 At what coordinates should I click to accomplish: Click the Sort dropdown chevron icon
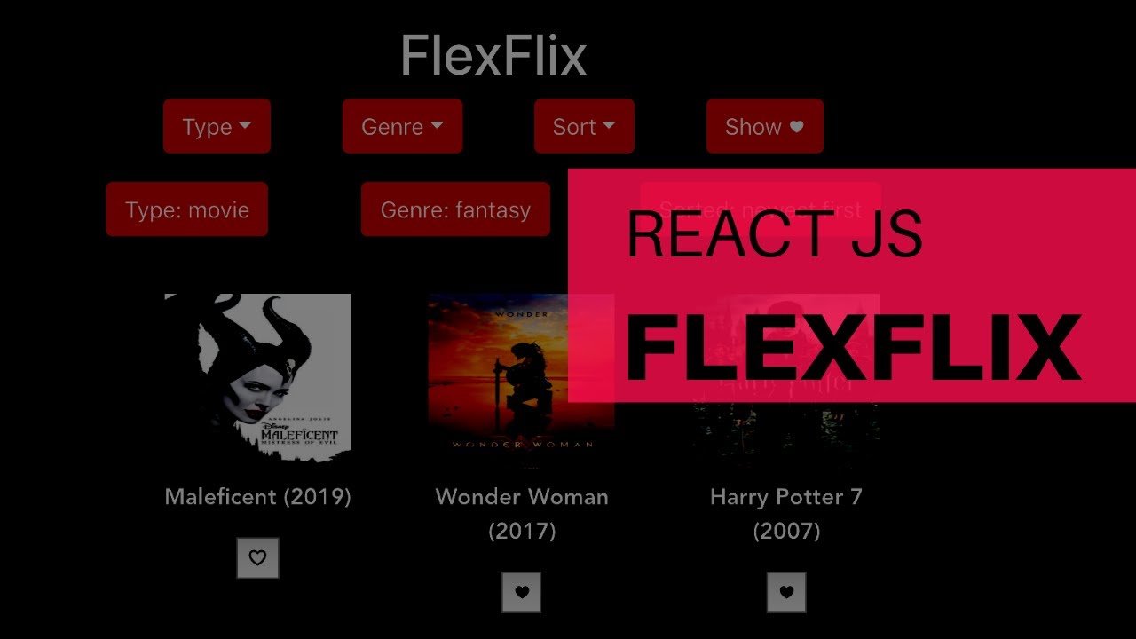pos(609,126)
